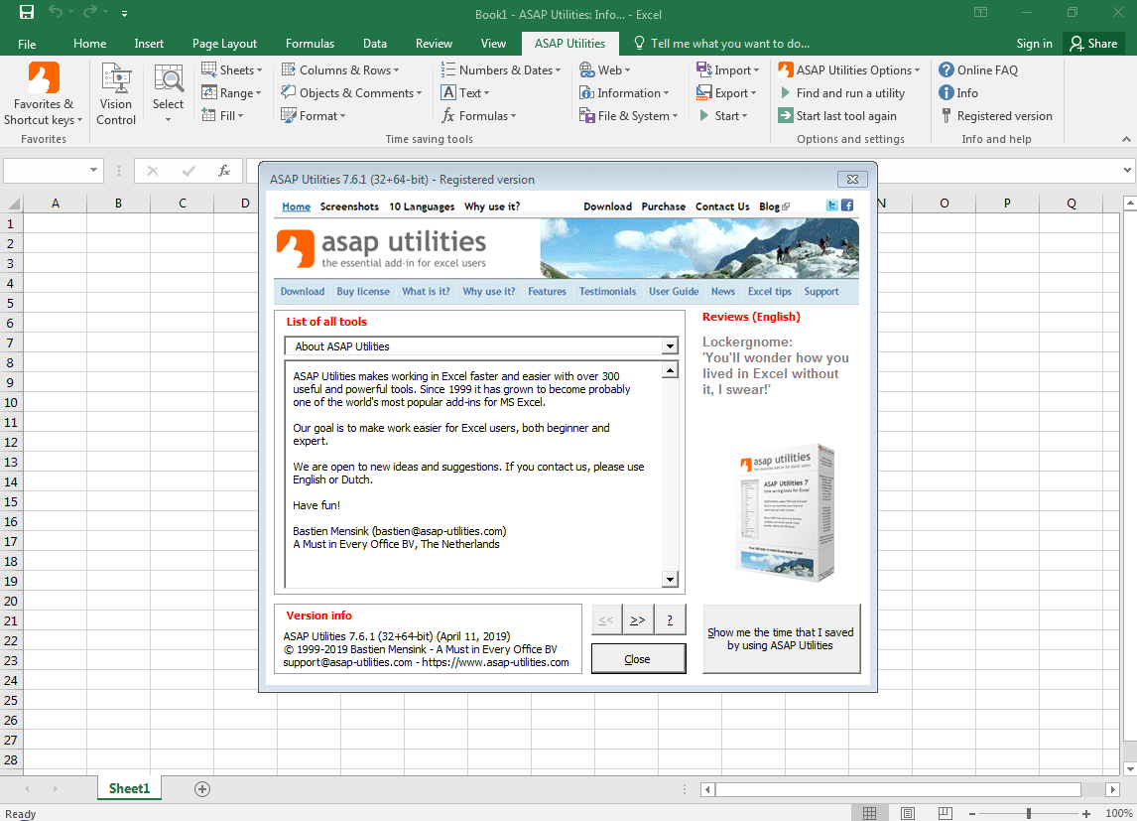Image resolution: width=1137 pixels, height=821 pixels.
Task: Open the Start tools menu
Action: coord(722,115)
